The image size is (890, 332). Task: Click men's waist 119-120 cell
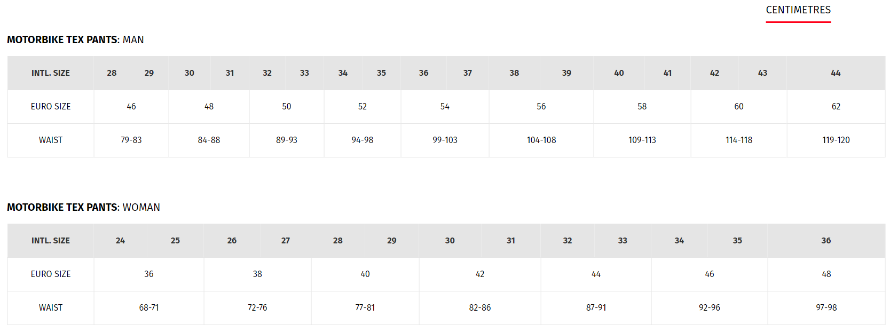(x=836, y=140)
